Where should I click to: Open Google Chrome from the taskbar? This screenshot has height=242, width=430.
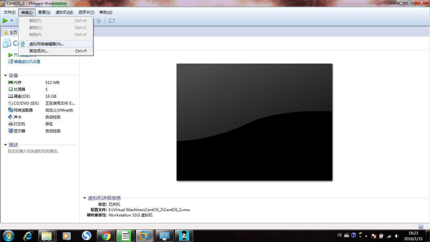pos(106,236)
